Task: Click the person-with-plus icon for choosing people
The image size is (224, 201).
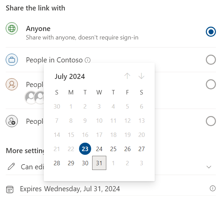Action: [x=12, y=121]
